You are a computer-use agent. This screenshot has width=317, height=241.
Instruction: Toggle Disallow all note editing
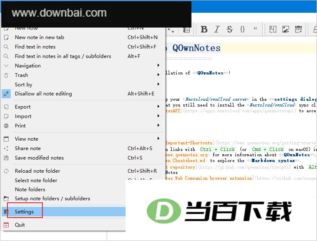[x=84, y=94]
